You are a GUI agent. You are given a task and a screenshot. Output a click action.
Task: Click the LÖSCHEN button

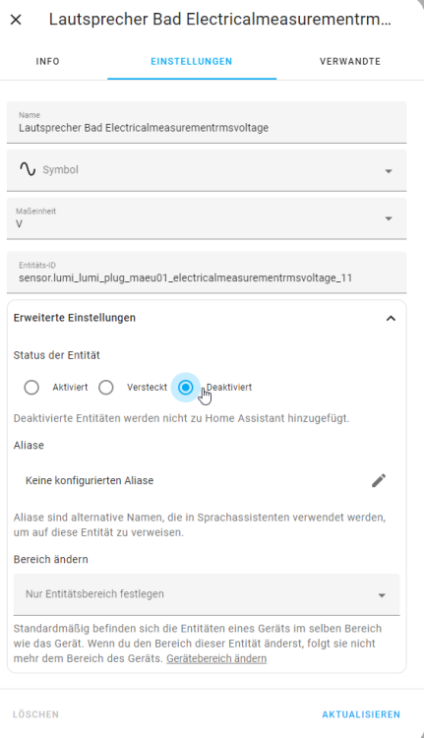point(35,714)
